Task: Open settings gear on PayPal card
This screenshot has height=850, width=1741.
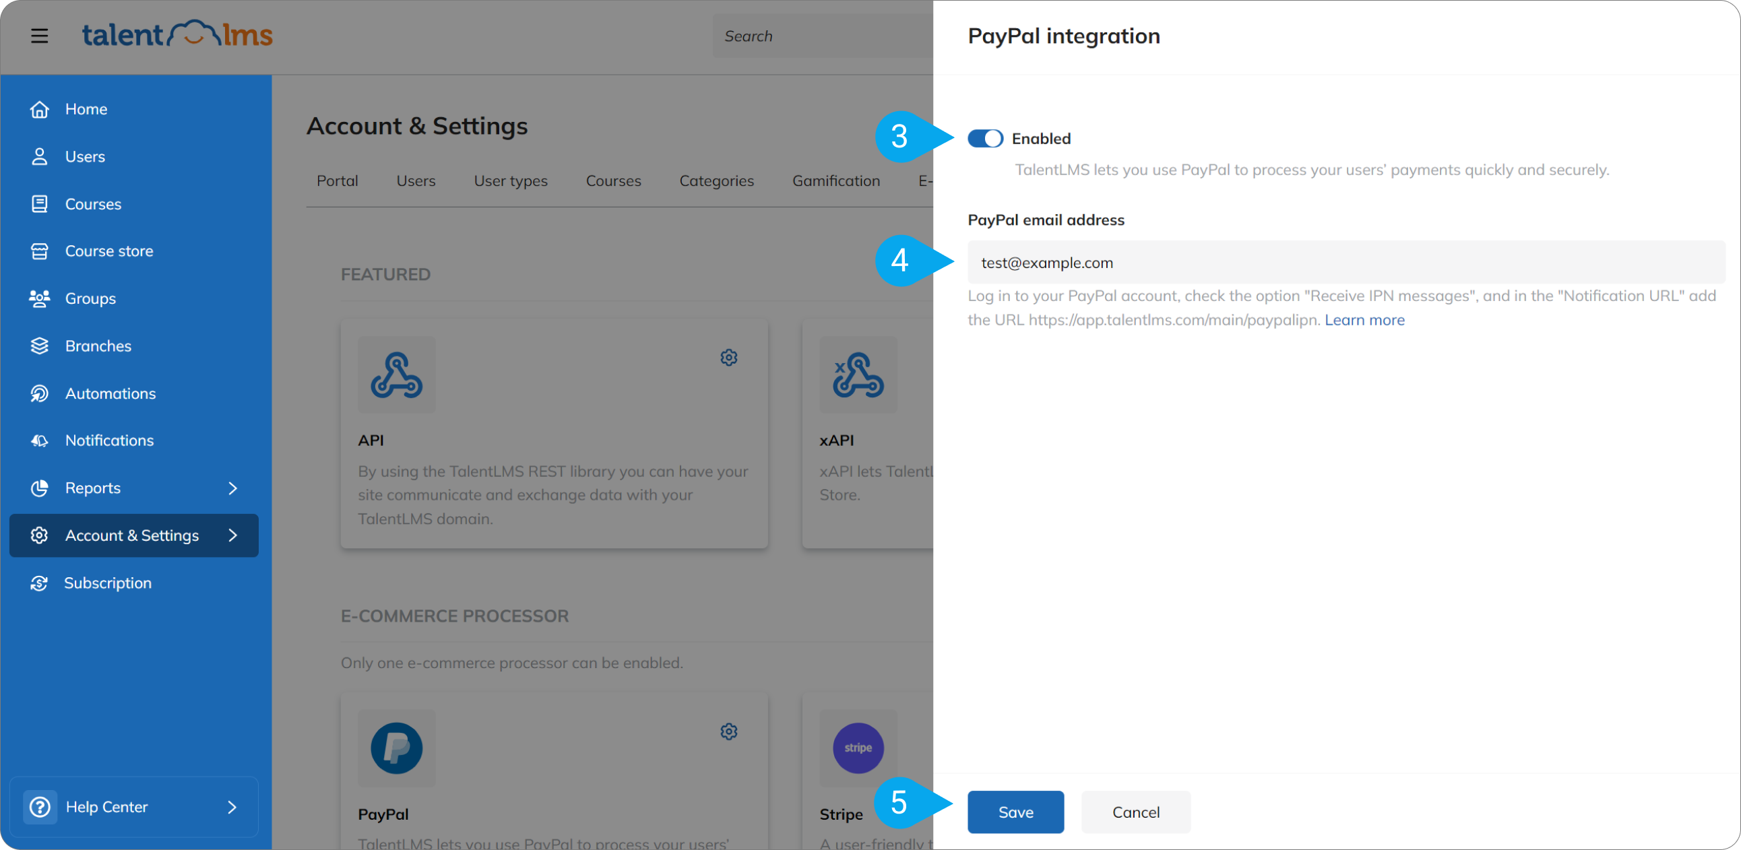Action: coord(728,731)
